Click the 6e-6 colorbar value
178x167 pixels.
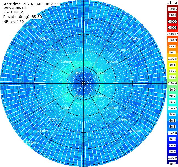point(172,71)
